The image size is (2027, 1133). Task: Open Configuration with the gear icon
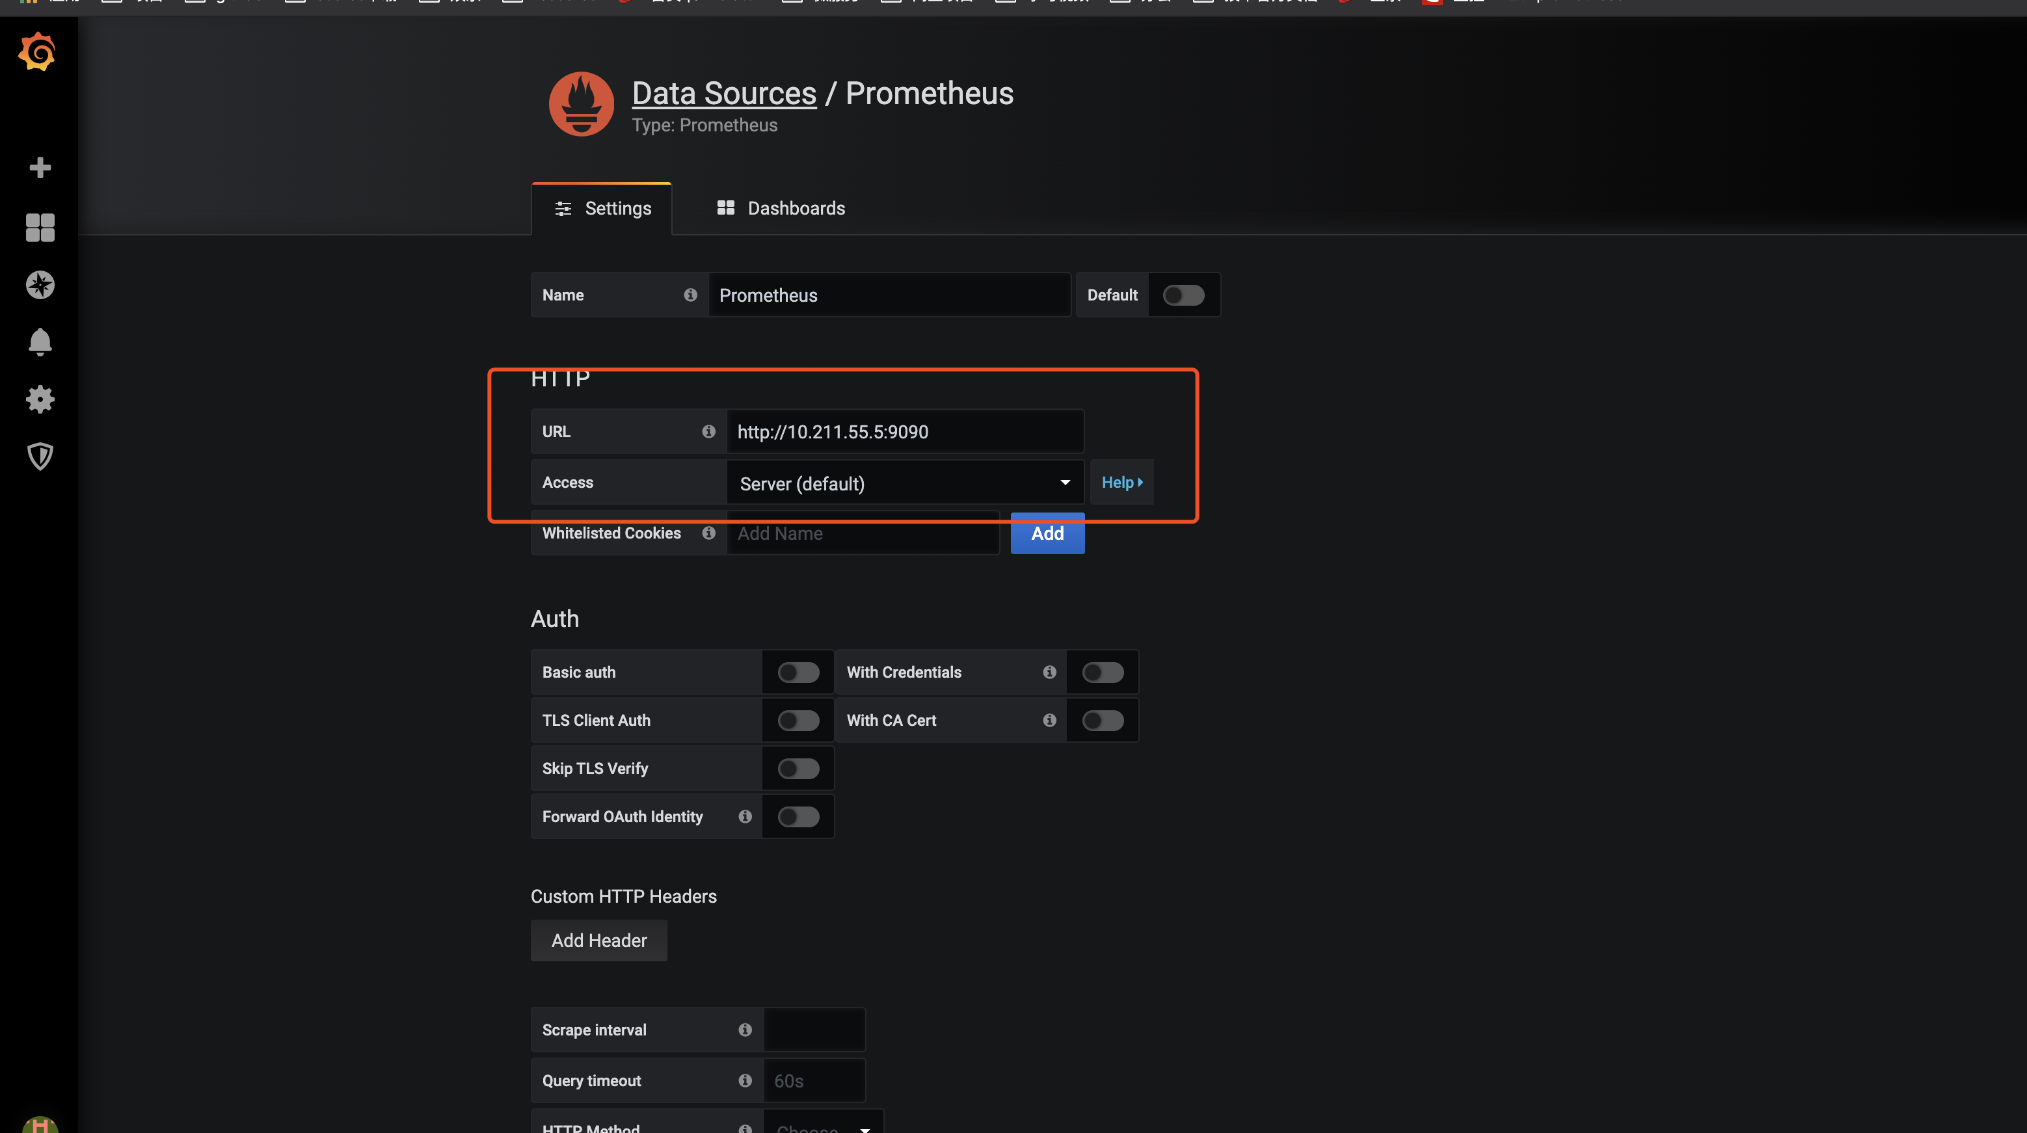(x=39, y=399)
